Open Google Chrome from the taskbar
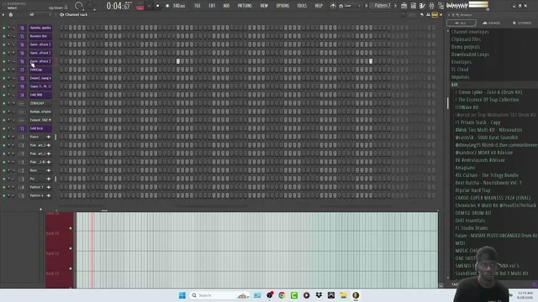538x302 pixels. (282, 295)
